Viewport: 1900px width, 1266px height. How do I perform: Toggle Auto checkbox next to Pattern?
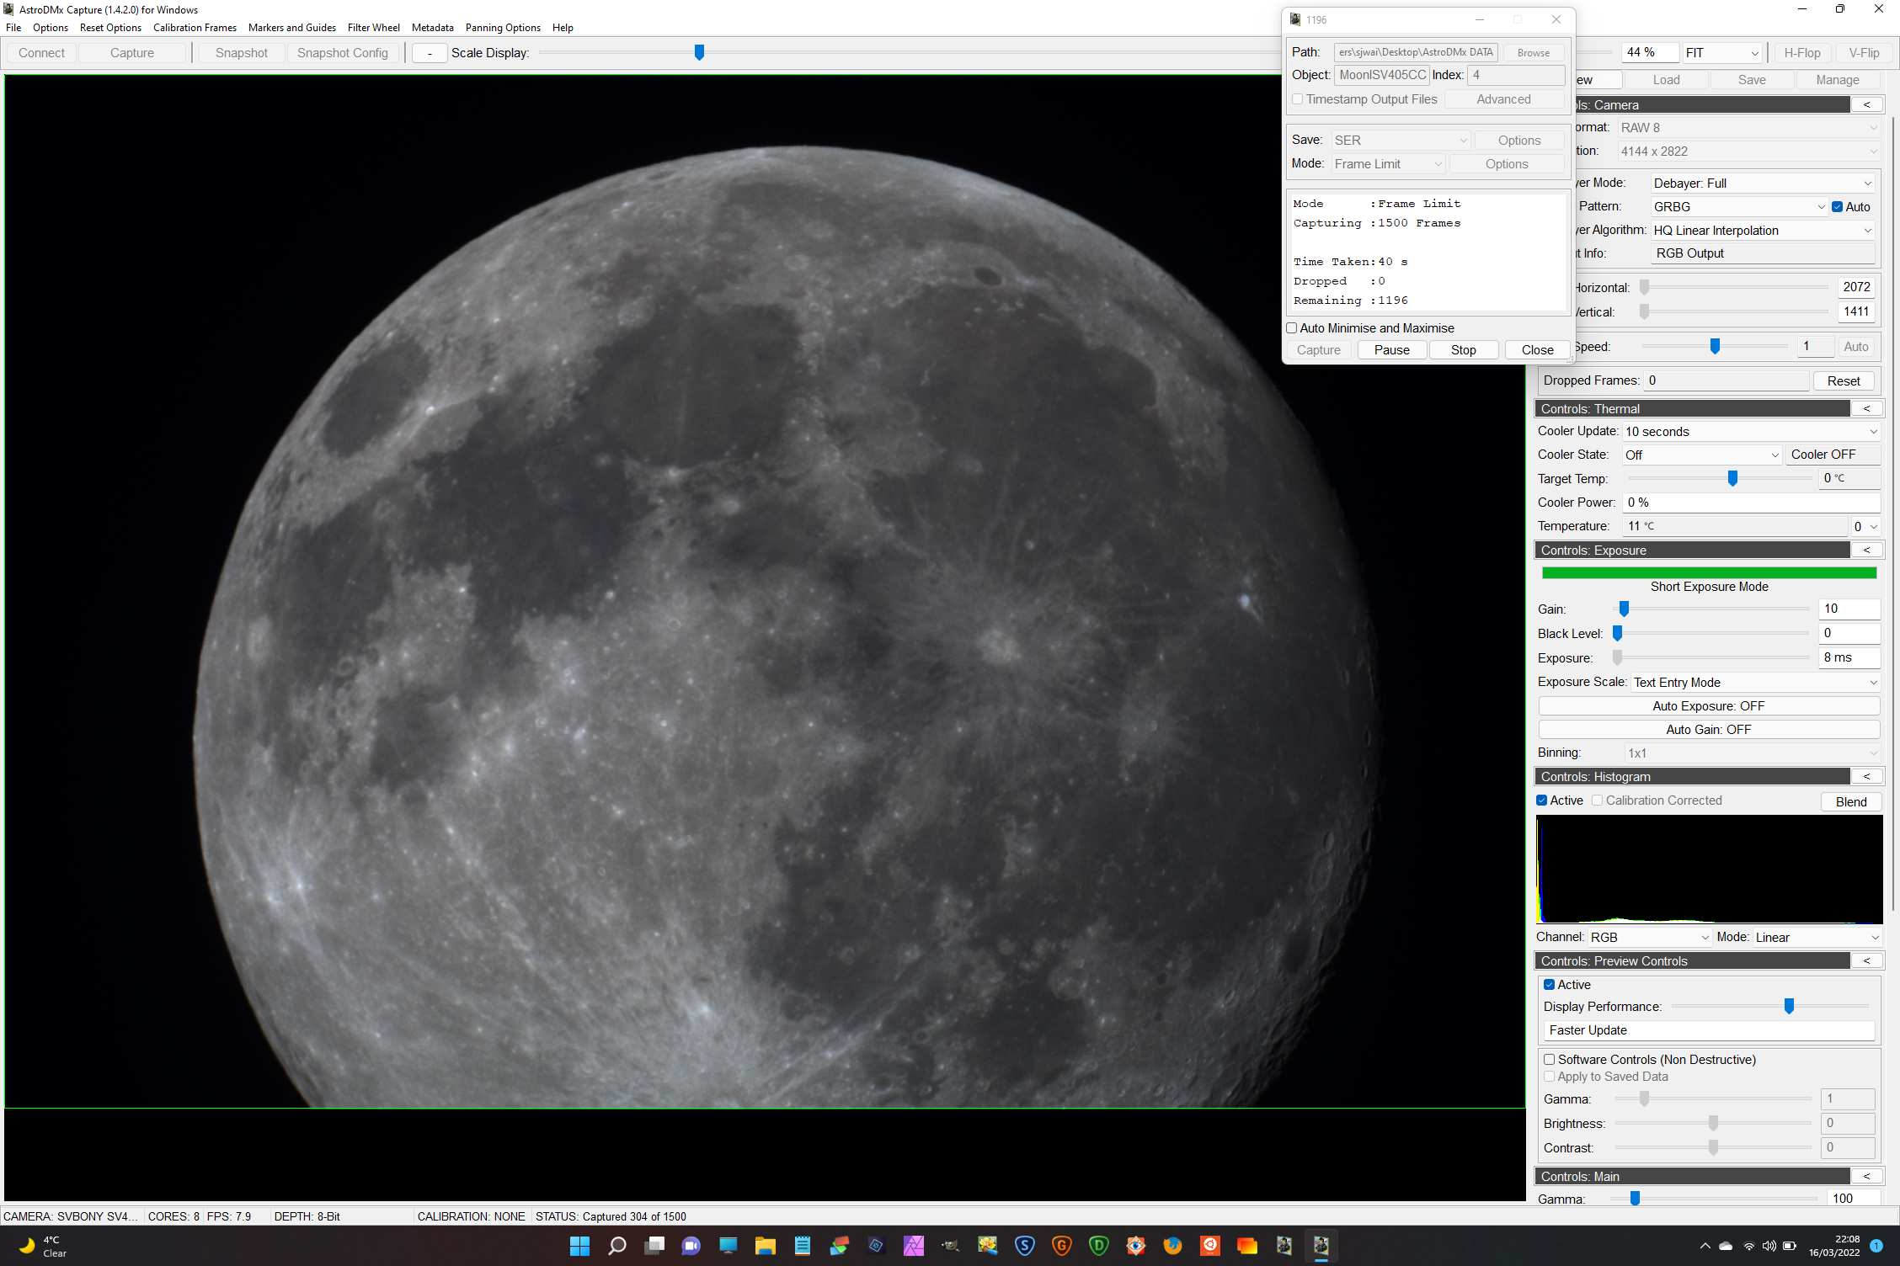pyautogui.click(x=1837, y=207)
